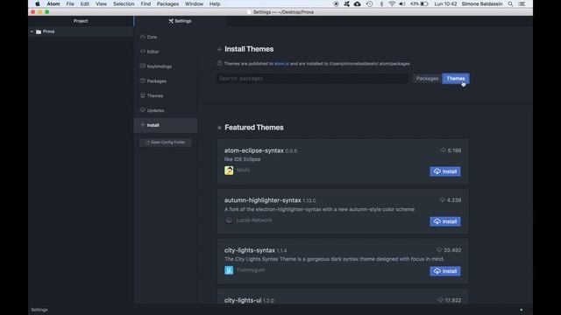Image resolution: width=561 pixels, height=315 pixels.
Task: Open city-lights-syntax theme title
Action: coord(249,250)
